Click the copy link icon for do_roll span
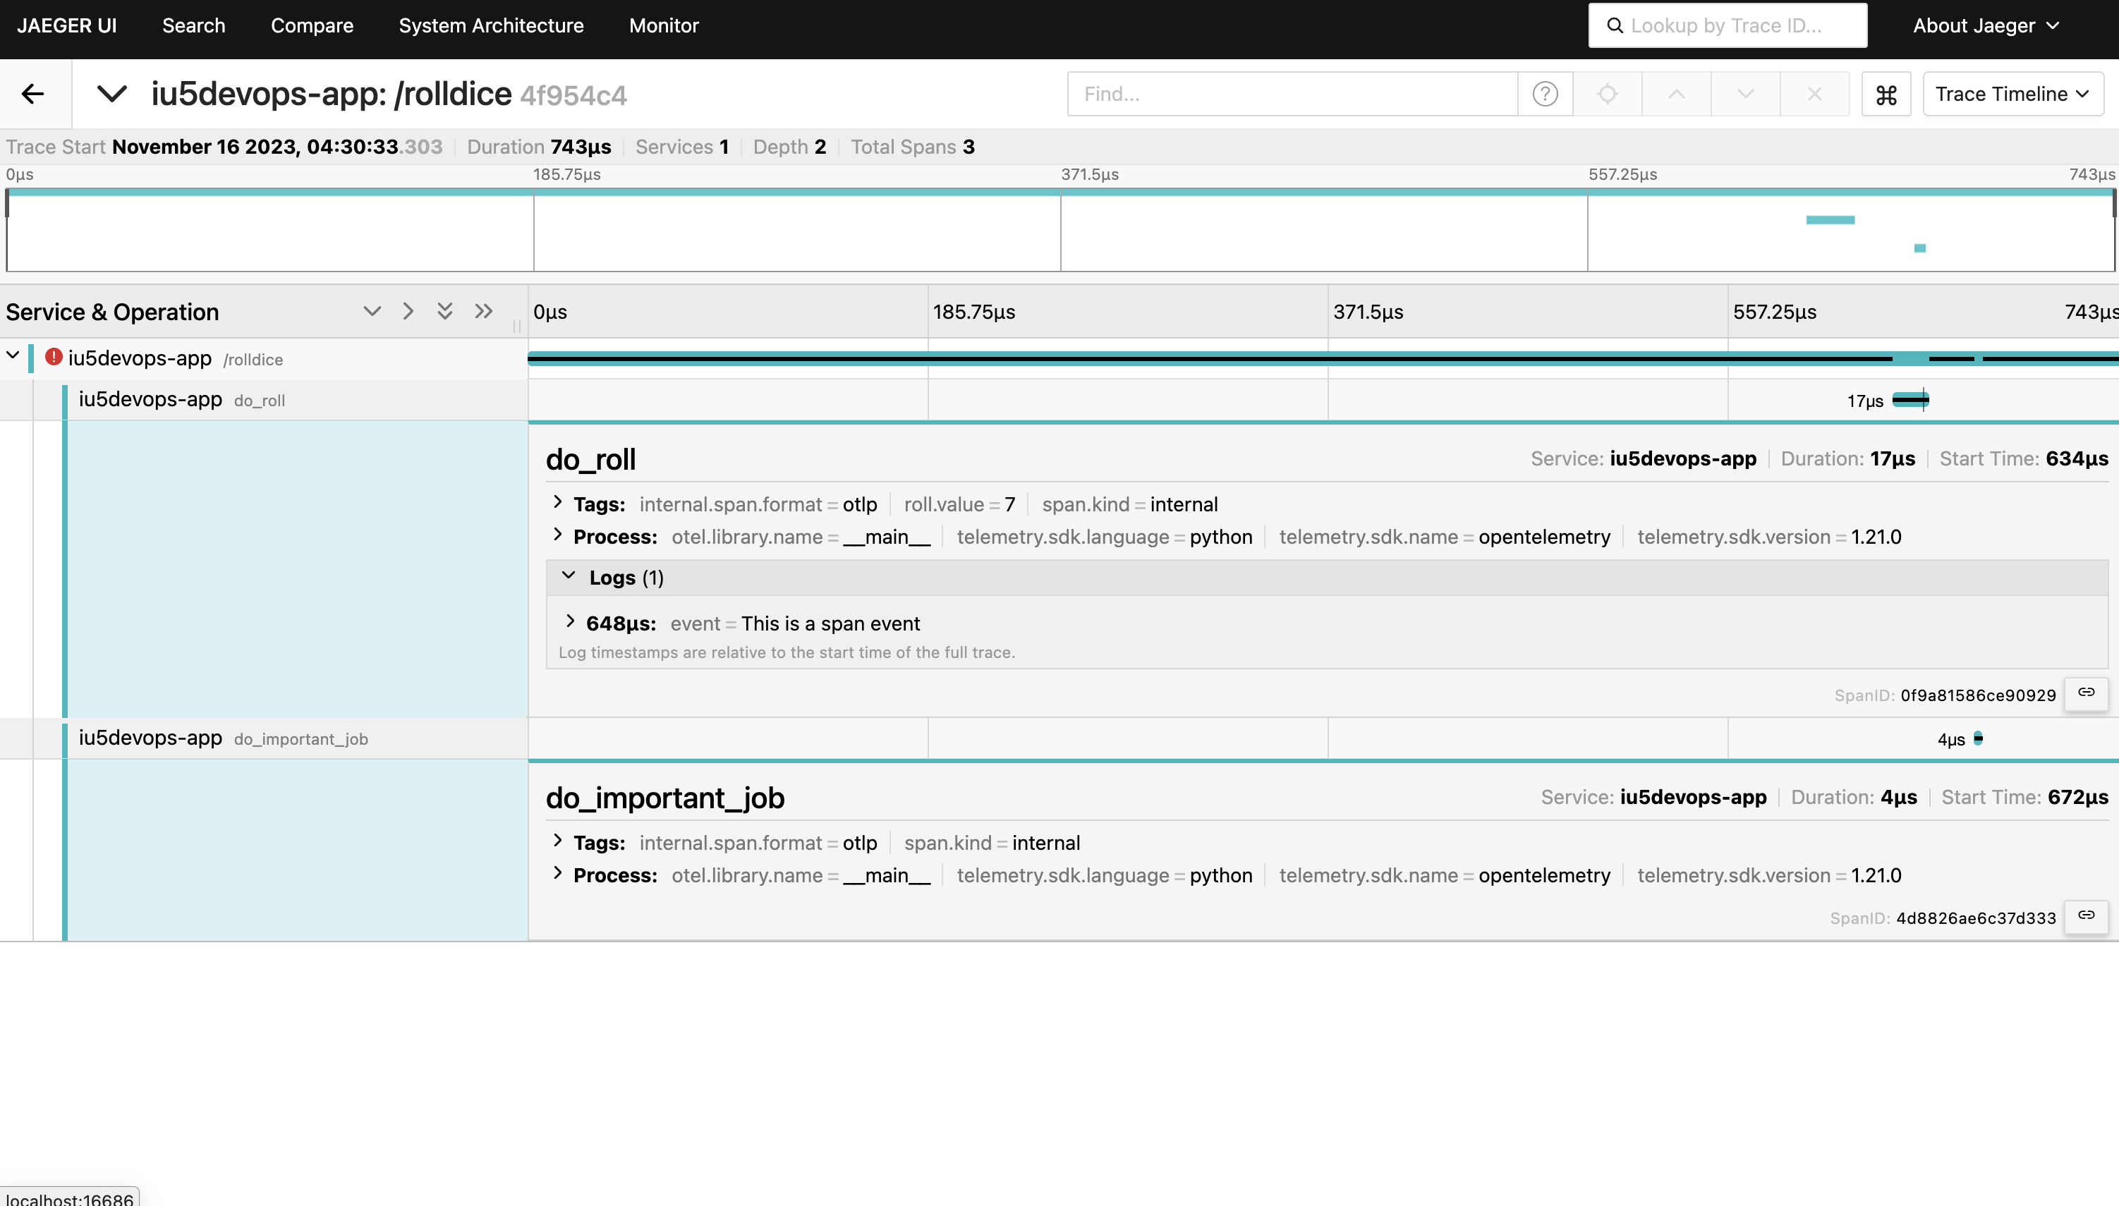 pyautogui.click(x=2086, y=693)
